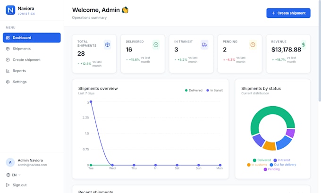Image resolution: width=321 pixels, height=193 pixels.
Task: Click the Delivered checkmark icon
Action: click(156, 45)
